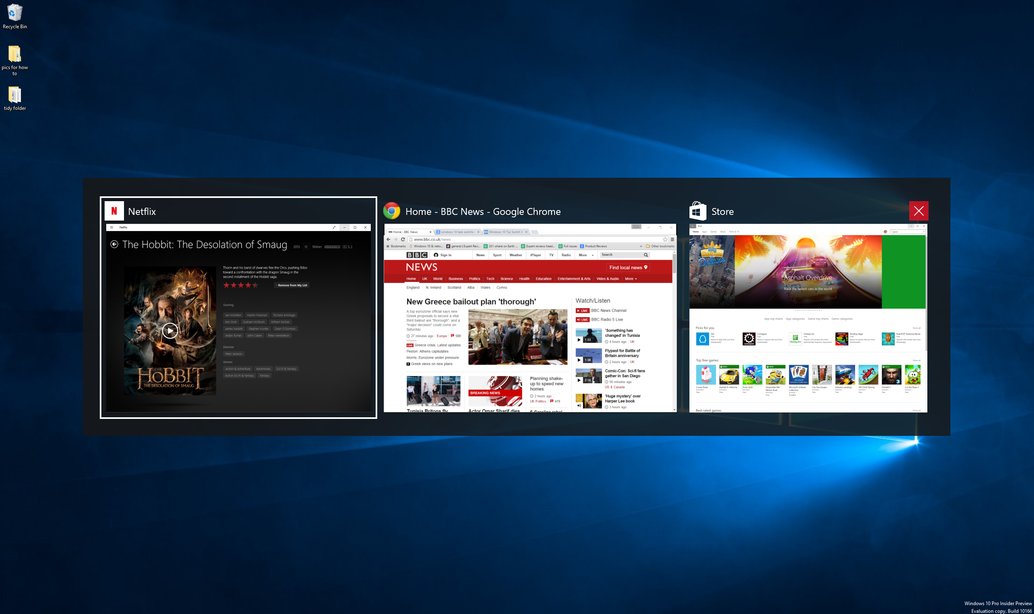Click the Peter Jackson director tag
The height and width of the screenshot is (614, 1034).
click(x=234, y=354)
